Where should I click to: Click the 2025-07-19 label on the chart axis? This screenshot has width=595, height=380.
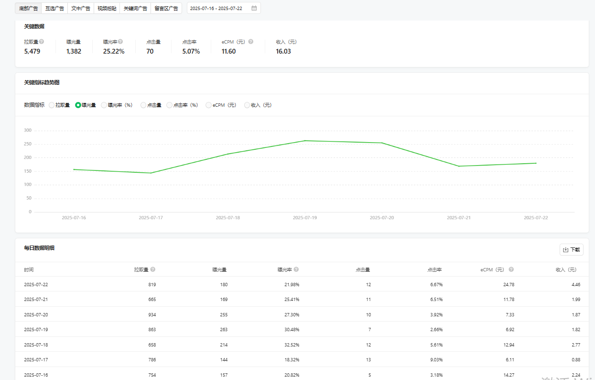click(305, 218)
